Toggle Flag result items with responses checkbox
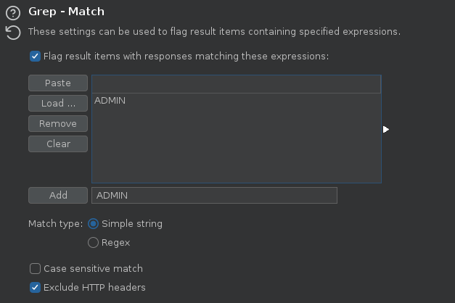This screenshot has width=455, height=303. click(x=35, y=56)
